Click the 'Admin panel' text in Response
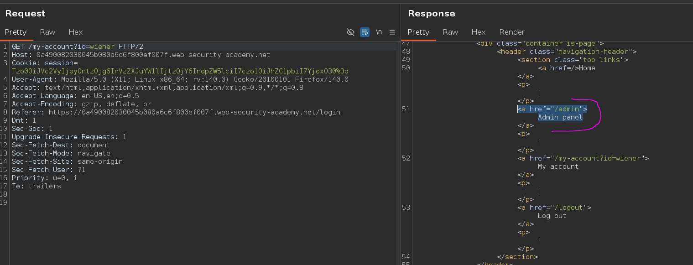 tap(560, 117)
